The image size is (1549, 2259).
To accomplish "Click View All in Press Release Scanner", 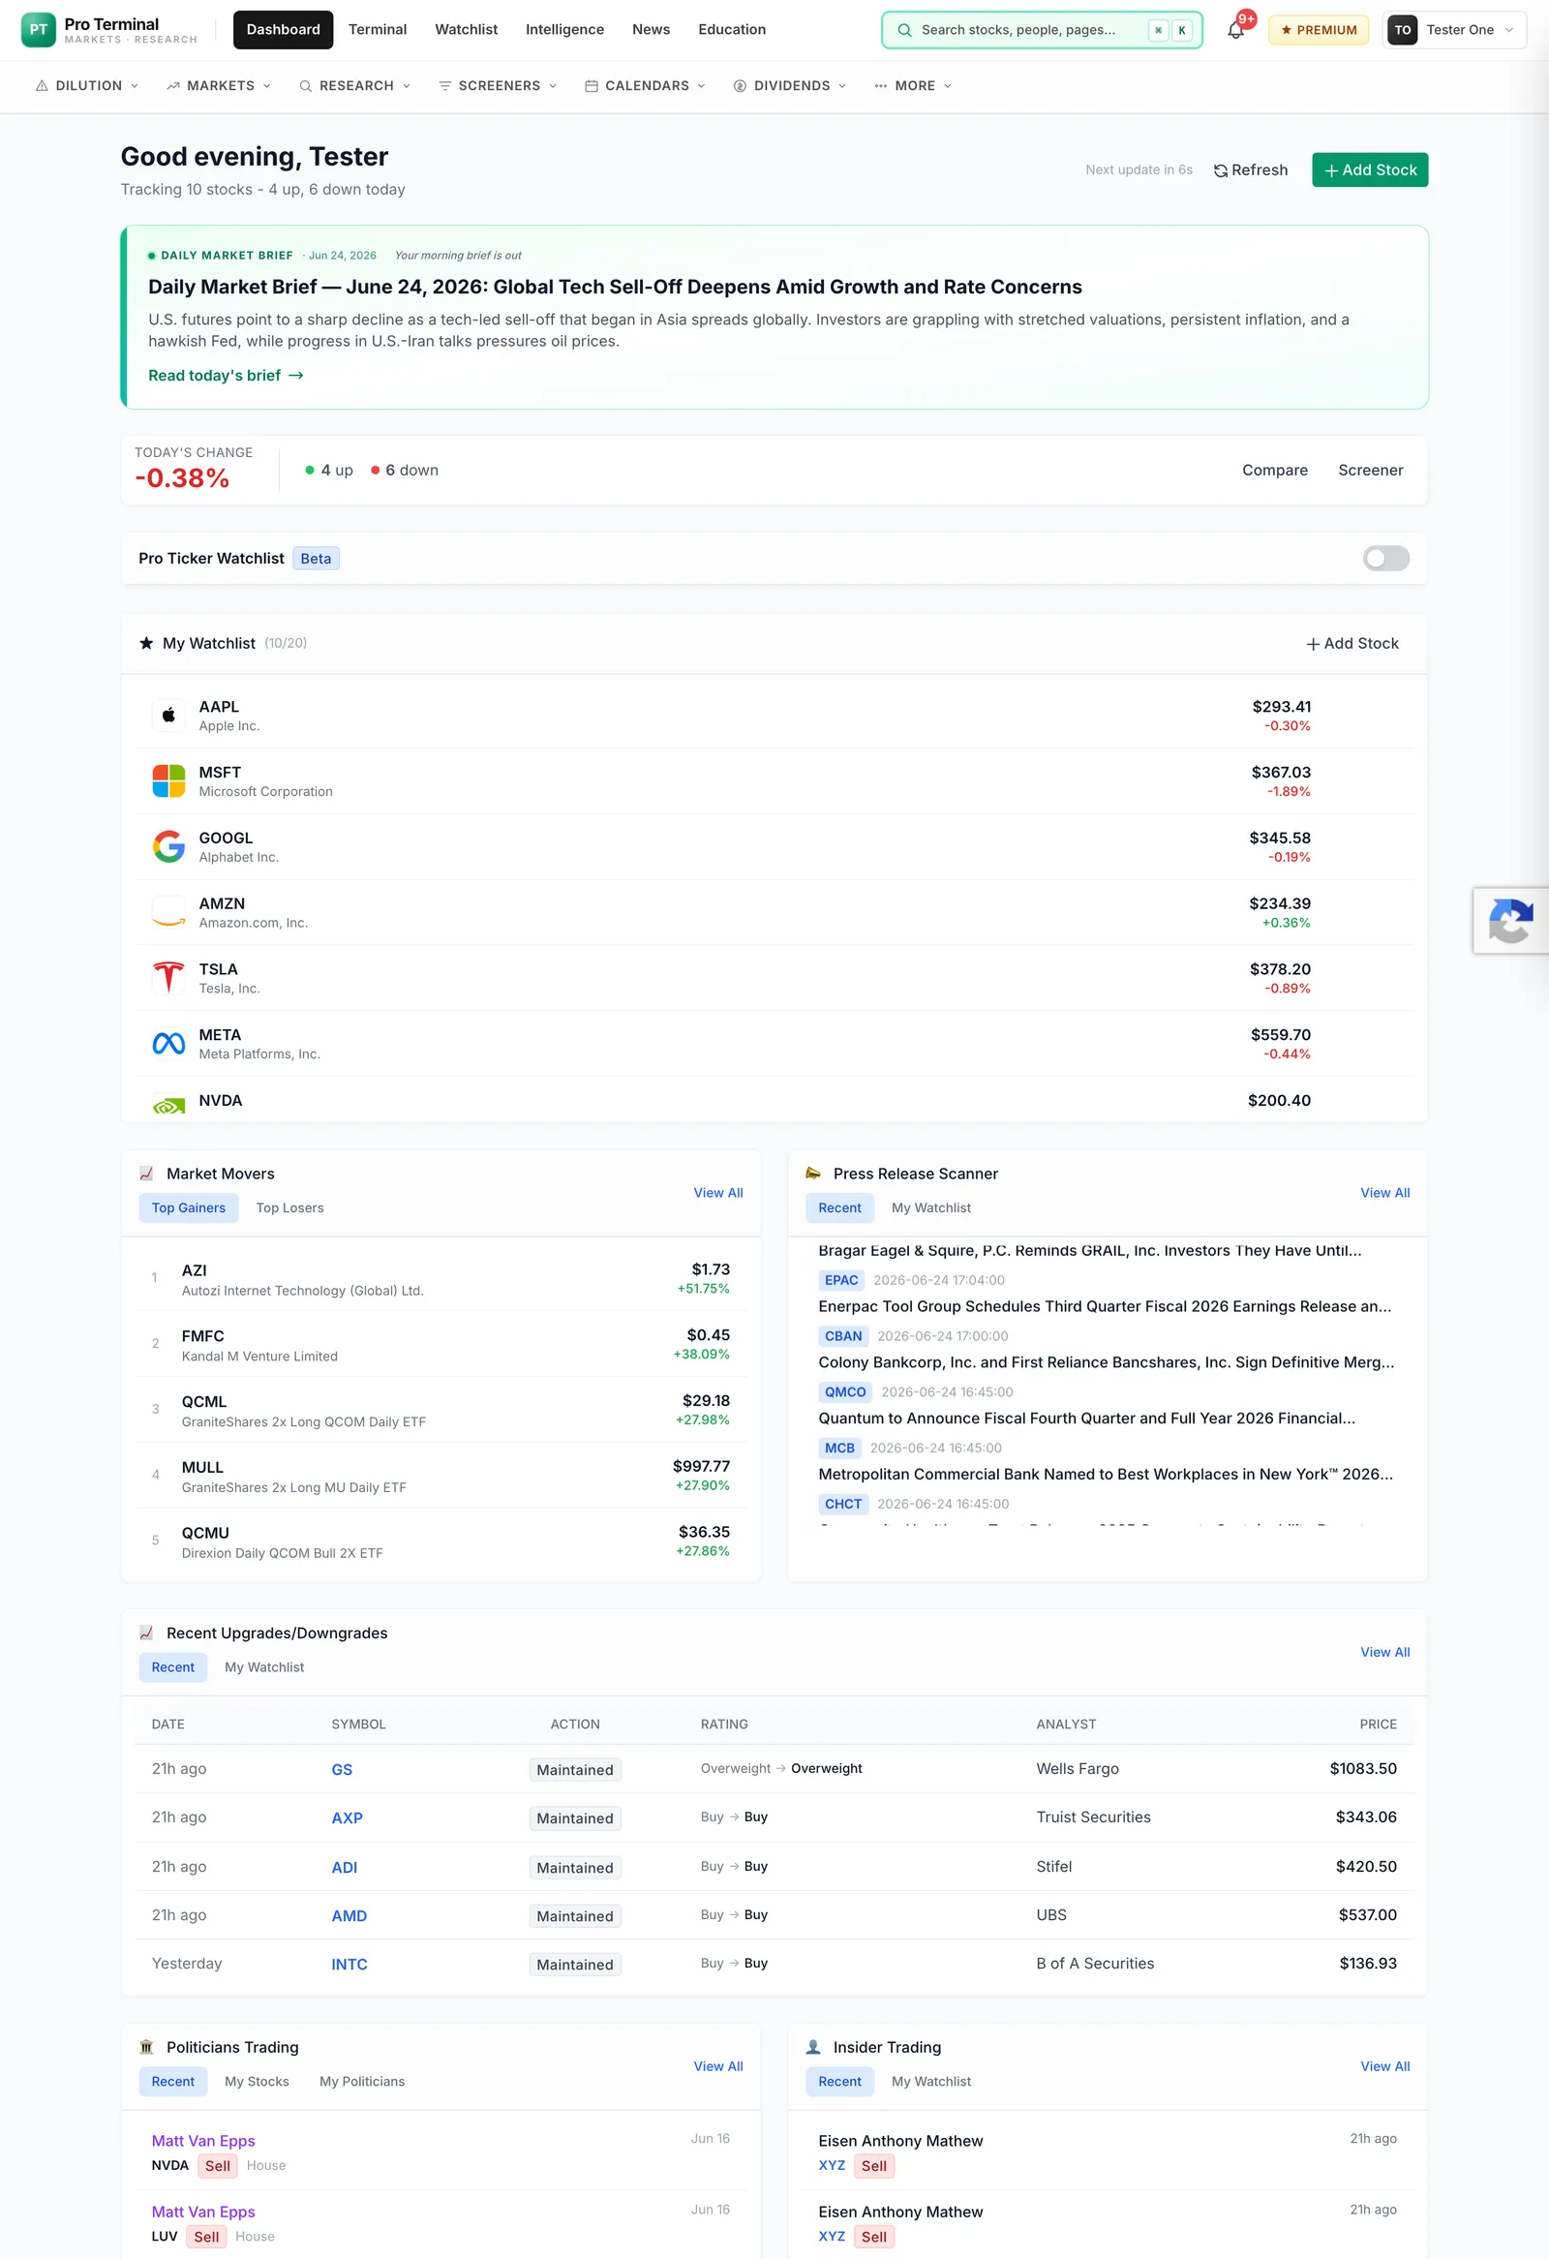I will tap(1384, 1193).
